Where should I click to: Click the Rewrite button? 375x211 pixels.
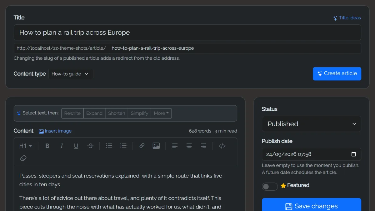72,113
